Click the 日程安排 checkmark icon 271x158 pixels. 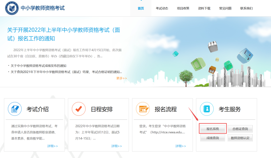click(x=79, y=109)
